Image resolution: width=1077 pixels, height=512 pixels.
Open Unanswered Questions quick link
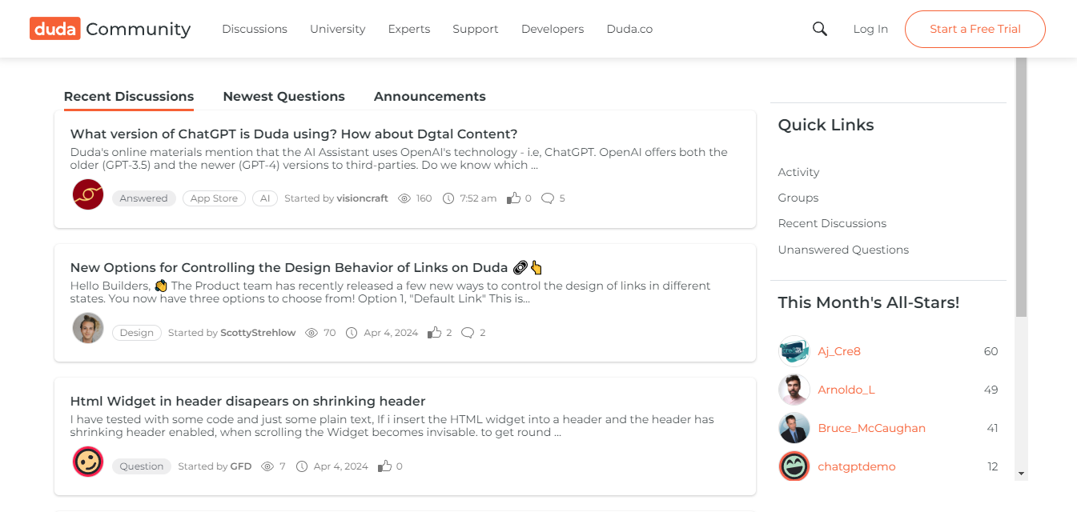pos(843,250)
